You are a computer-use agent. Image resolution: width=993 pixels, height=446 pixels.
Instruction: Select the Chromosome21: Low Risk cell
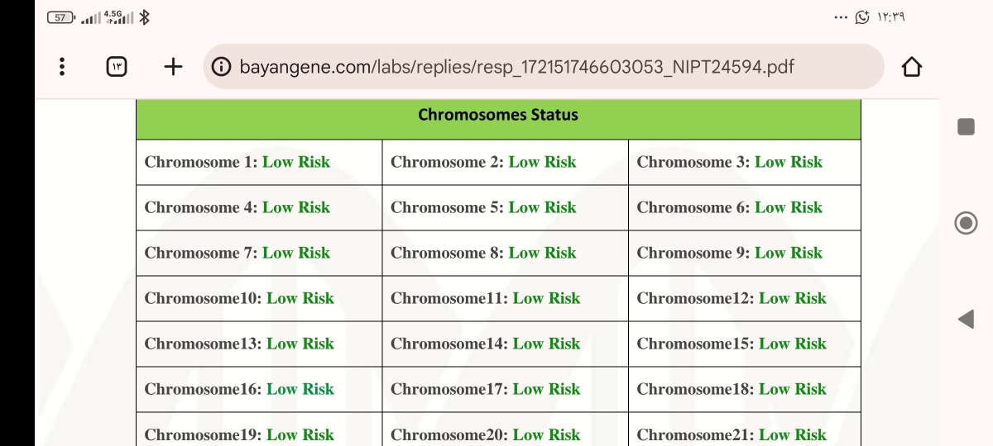coord(745,429)
